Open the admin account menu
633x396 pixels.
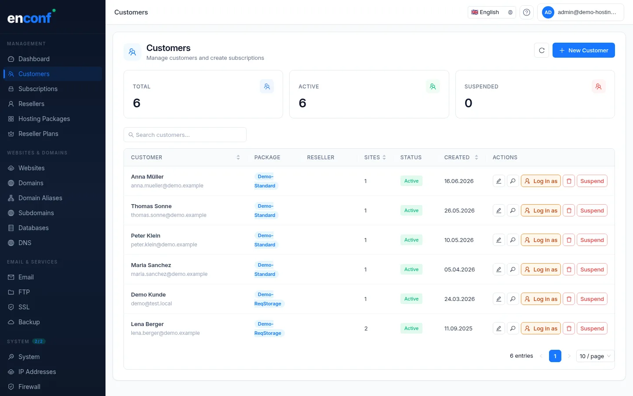click(x=580, y=12)
